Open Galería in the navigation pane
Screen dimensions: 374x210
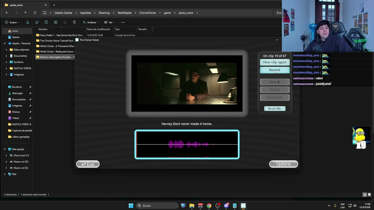click(x=16, y=37)
